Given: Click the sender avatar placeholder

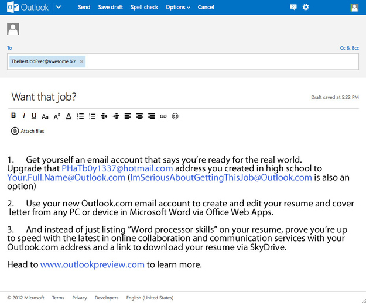Looking at the screenshot, I should click(13, 29).
